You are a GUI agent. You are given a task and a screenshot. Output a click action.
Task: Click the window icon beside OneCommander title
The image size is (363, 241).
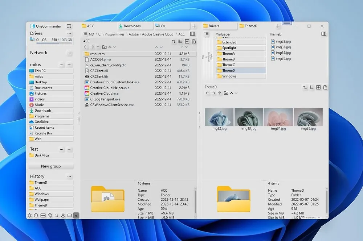(x=69, y=26)
